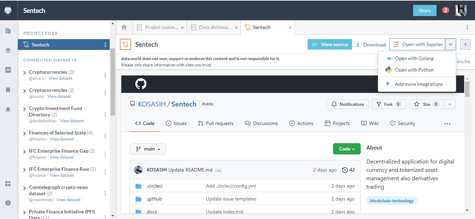Open options for Cointelegraph crypto news dataset
This screenshot has width=475, height=219.
coord(105,194)
